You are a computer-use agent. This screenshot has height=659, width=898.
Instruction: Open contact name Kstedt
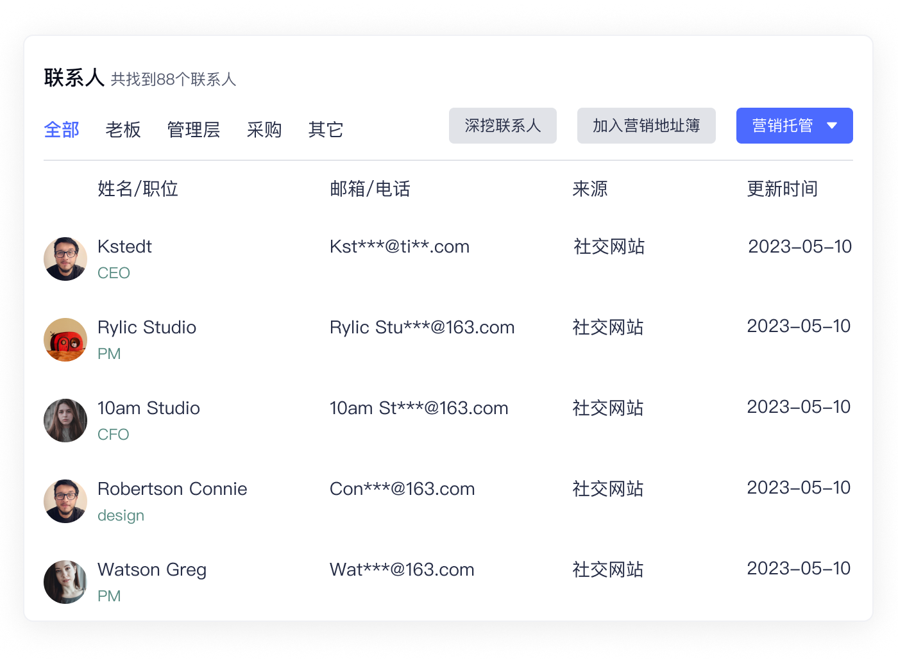tap(124, 246)
